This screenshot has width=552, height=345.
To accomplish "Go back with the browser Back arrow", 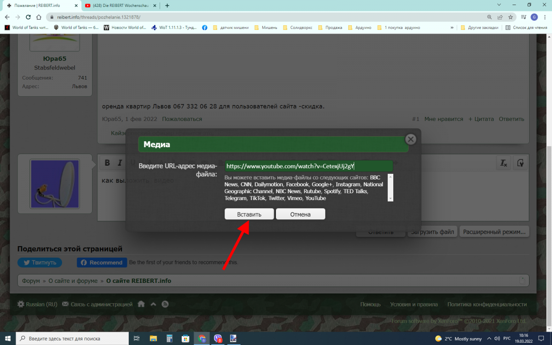I will tap(7, 17).
